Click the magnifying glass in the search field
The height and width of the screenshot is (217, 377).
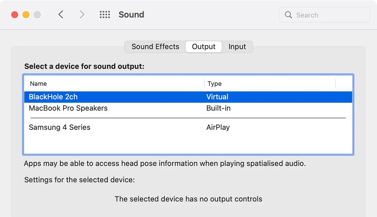(288, 15)
